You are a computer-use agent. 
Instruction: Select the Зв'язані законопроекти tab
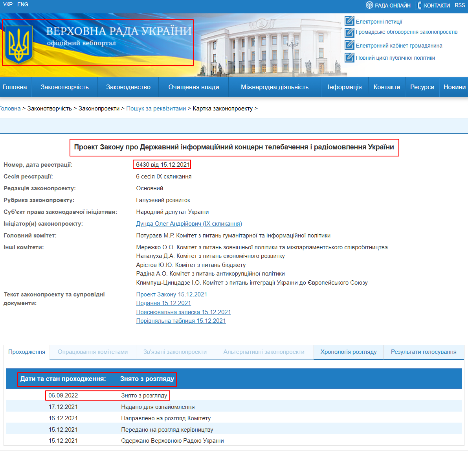pyautogui.click(x=175, y=352)
